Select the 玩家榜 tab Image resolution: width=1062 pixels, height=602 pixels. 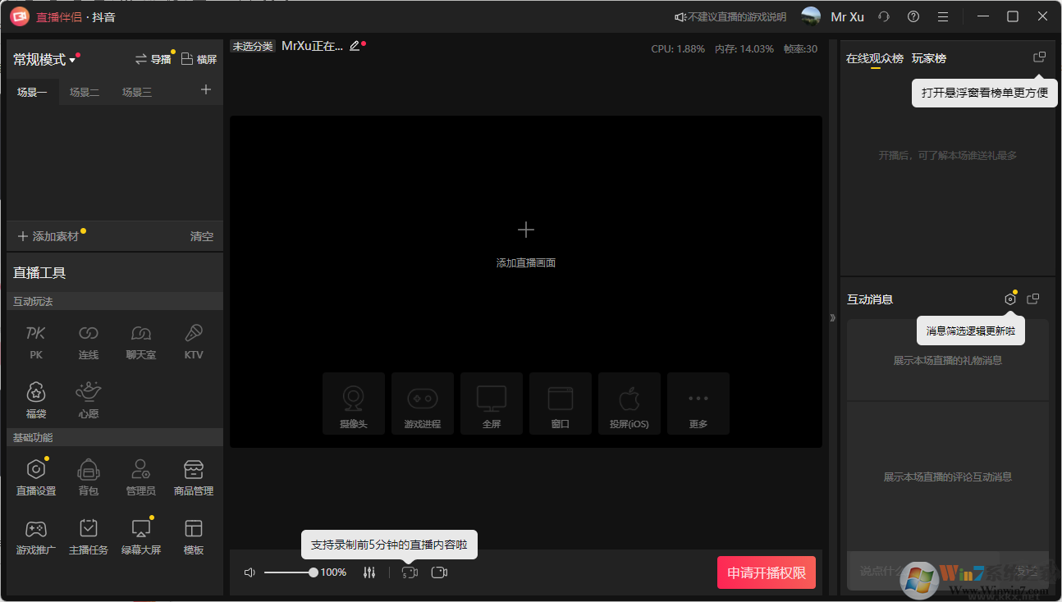pos(929,58)
